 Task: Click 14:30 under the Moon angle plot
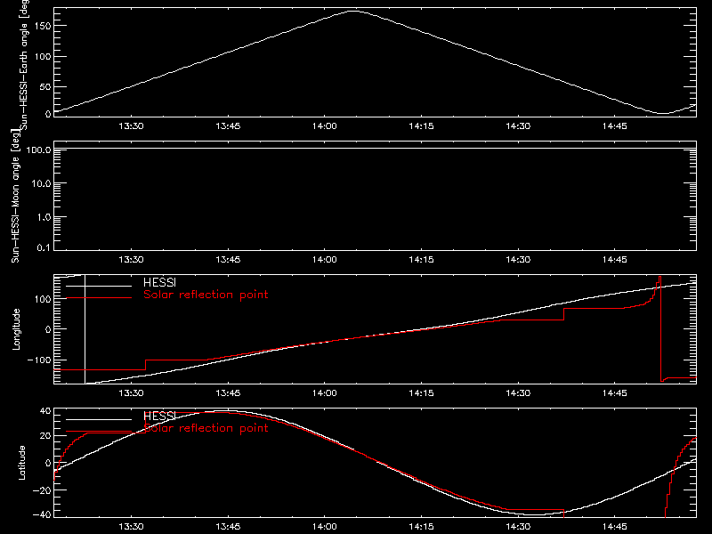[x=518, y=260]
